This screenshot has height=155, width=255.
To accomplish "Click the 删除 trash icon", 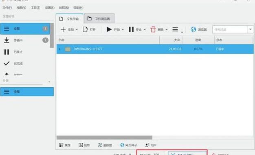I will [x=153, y=29].
